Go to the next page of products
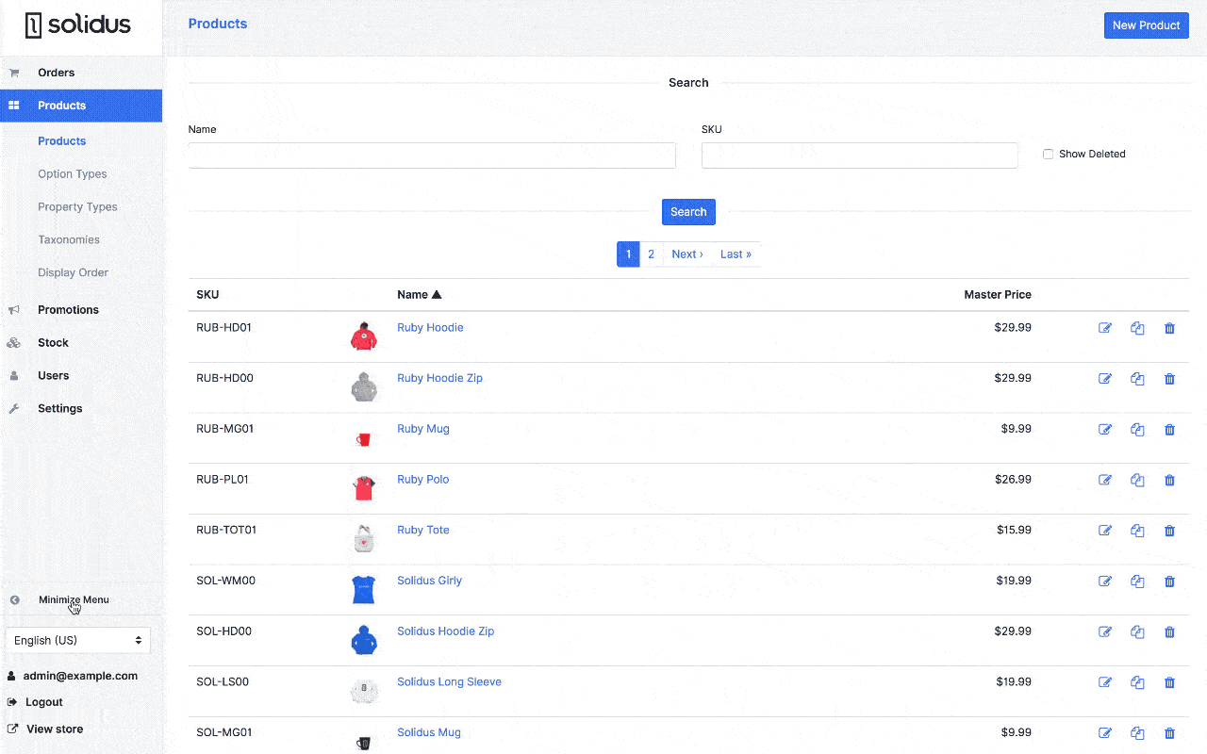Screen dimensions: 1207x754 (686, 254)
